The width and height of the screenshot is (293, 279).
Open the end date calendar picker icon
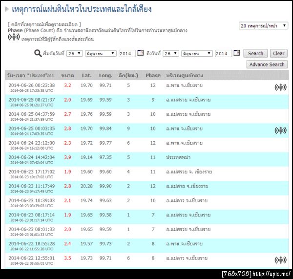236,53
